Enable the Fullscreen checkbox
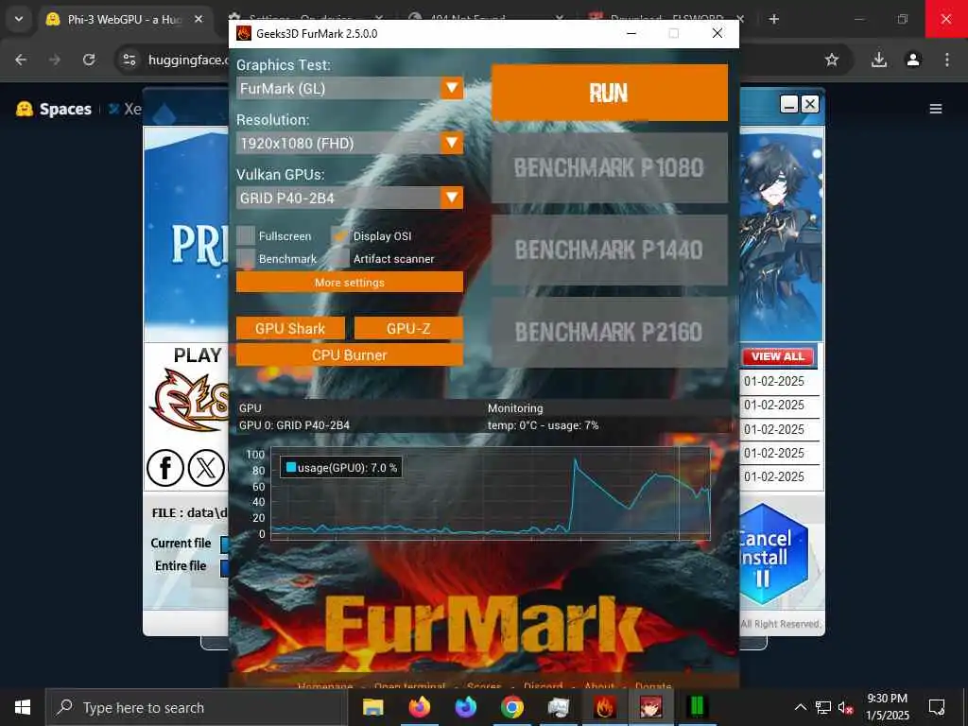The image size is (968, 726). 246,235
